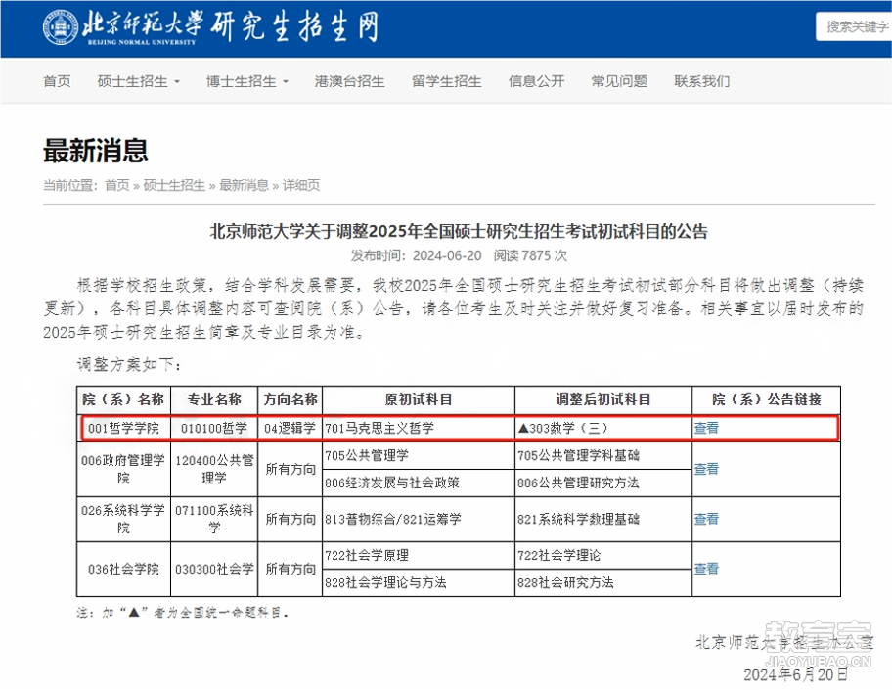Click the 2024年6月20日 signature date

[795, 675]
